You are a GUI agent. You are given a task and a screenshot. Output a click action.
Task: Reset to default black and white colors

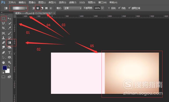(3, 72)
